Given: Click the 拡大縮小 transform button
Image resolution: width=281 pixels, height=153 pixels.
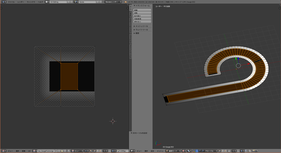Looking at the screenshot, I should coord(142,16).
